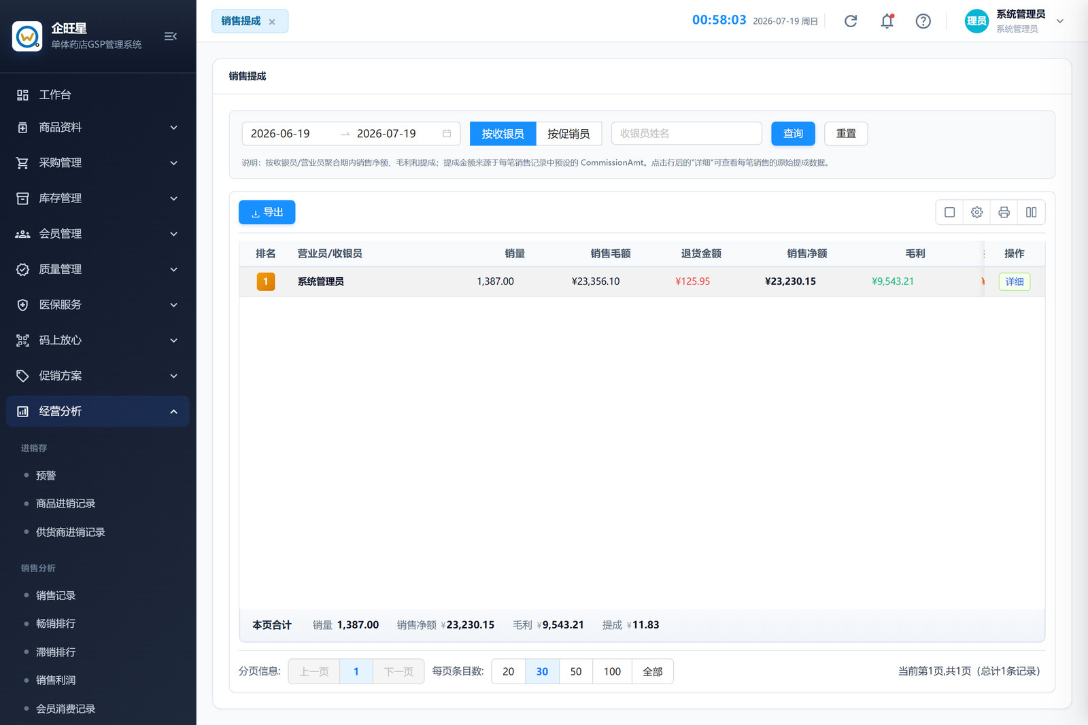This screenshot has height=725, width=1088.
Task: Collapse the sidebar menu toggle icon
Action: (171, 36)
